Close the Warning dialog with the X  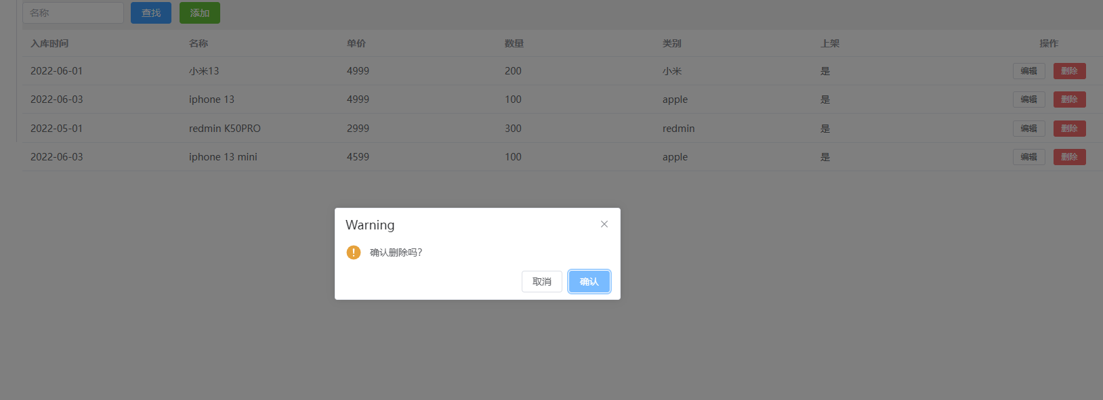[604, 224]
